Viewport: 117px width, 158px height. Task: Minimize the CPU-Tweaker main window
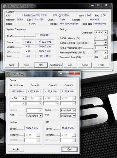click(92, 5)
